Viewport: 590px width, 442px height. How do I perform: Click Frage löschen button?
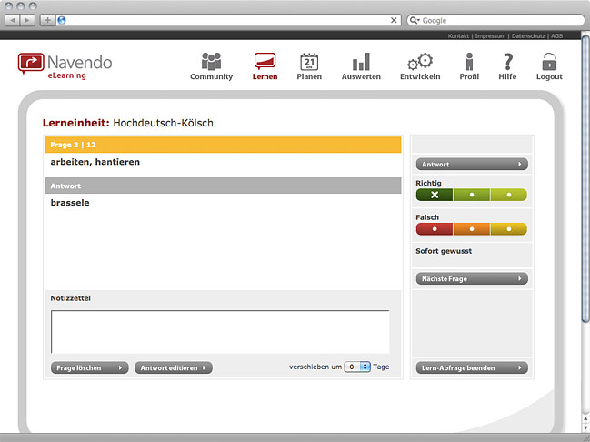90,367
